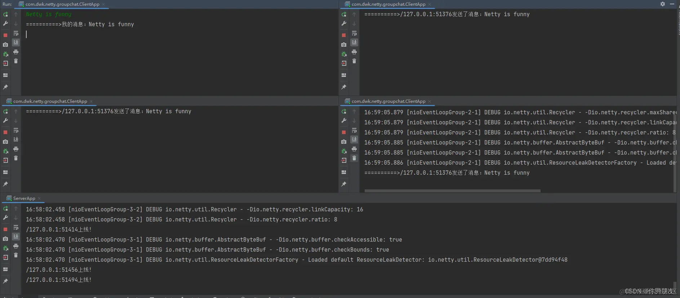Toggle soft-wrap in middle-left ClientApp console

coord(16,130)
